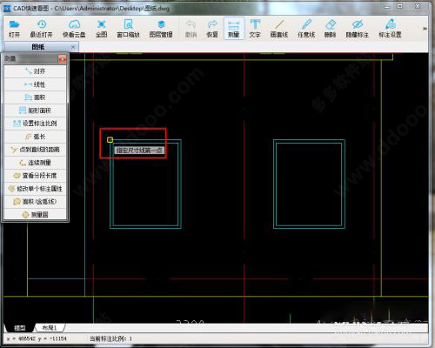Image resolution: width=435 pixels, height=348 pixels.
Task: Open 标注设置 annotation settings
Action: 390,29
